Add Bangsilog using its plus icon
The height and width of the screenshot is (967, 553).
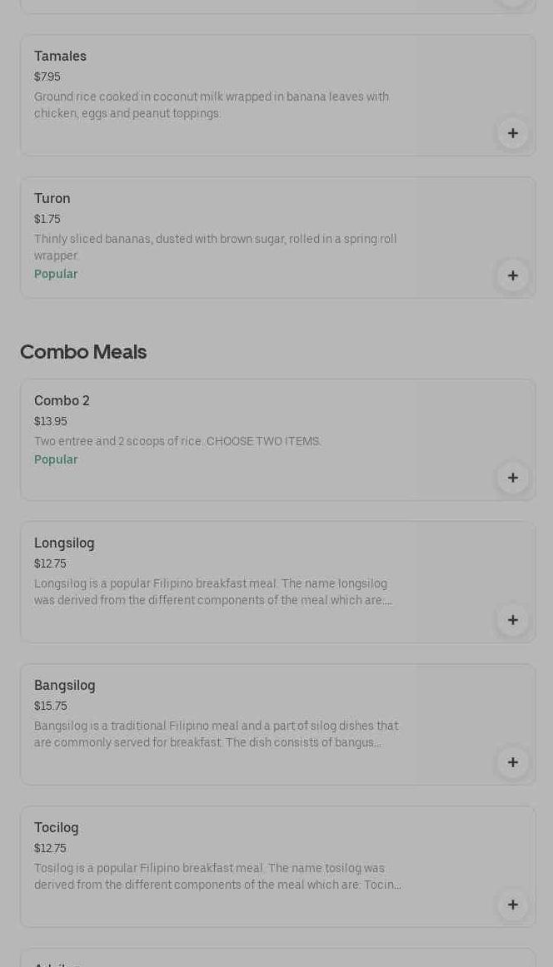point(512,762)
